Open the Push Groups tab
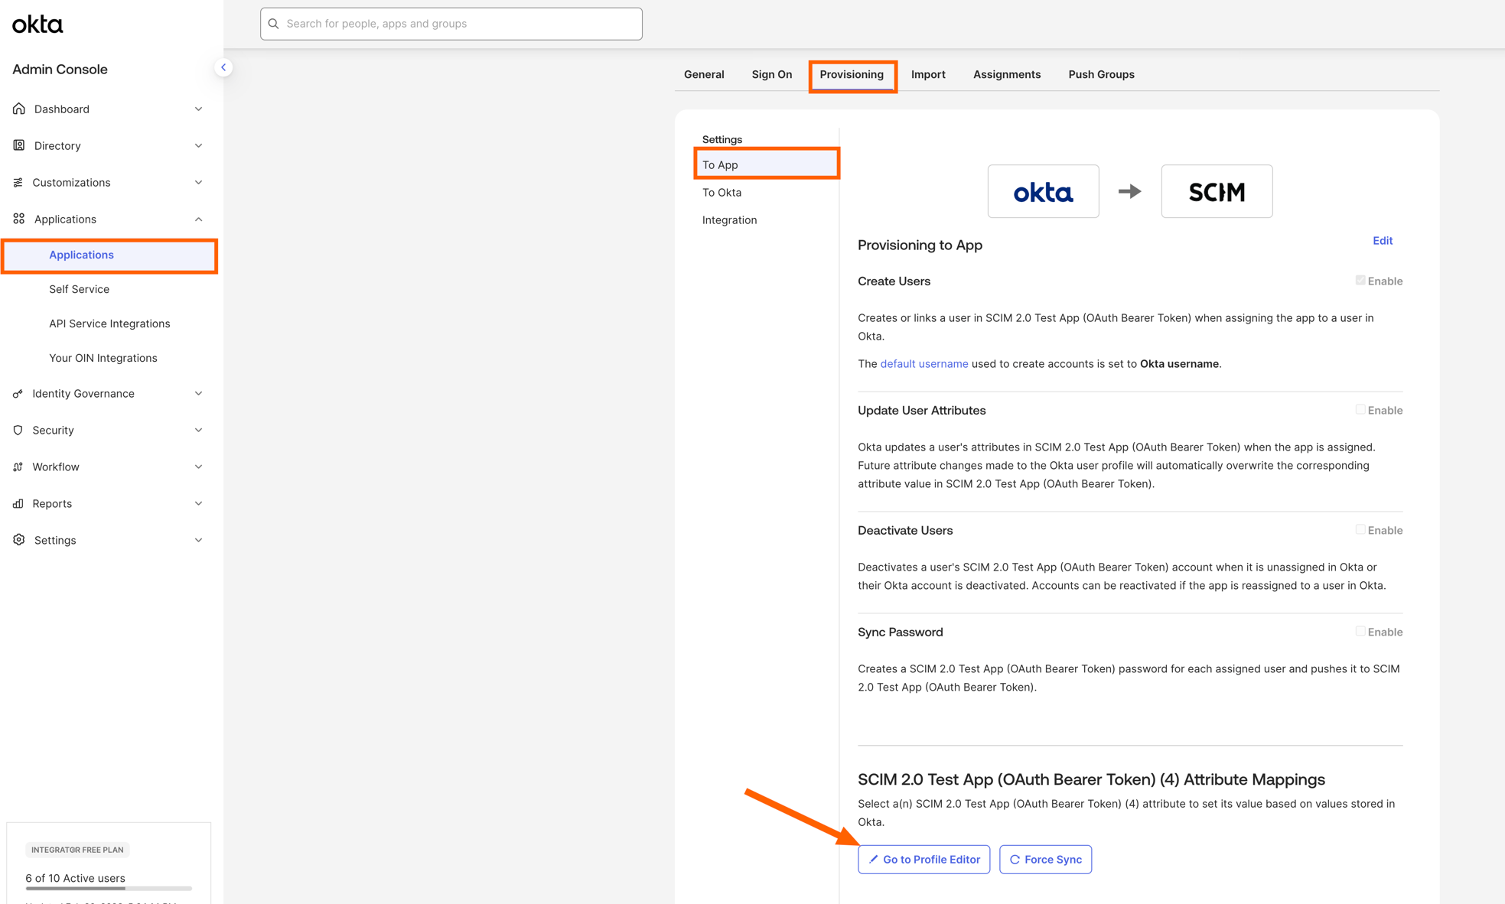 1101,74
